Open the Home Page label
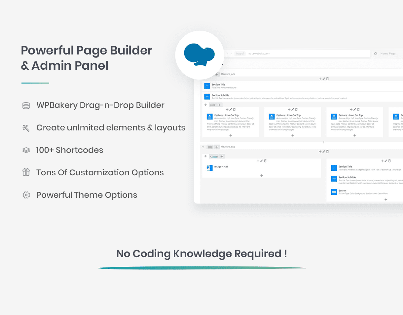403x315 pixels. (x=388, y=53)
